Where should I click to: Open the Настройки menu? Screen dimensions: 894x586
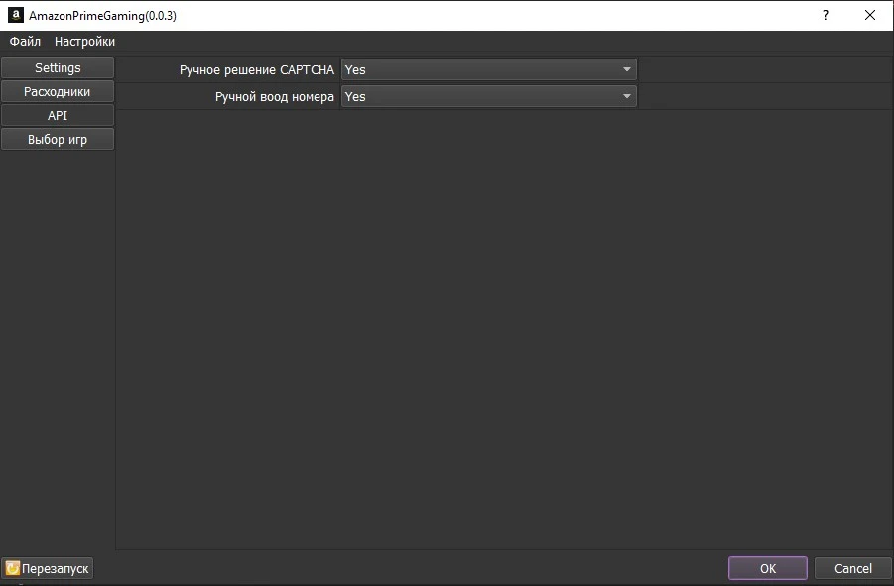[x=84, y=42]
